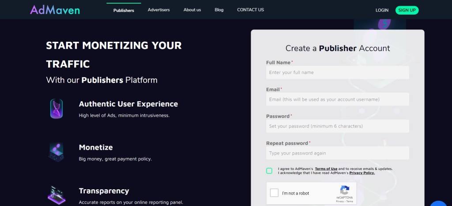The height and width of the screenshot is (206, 452).
Task: Open the Terms of Use link
Action: 326,169
